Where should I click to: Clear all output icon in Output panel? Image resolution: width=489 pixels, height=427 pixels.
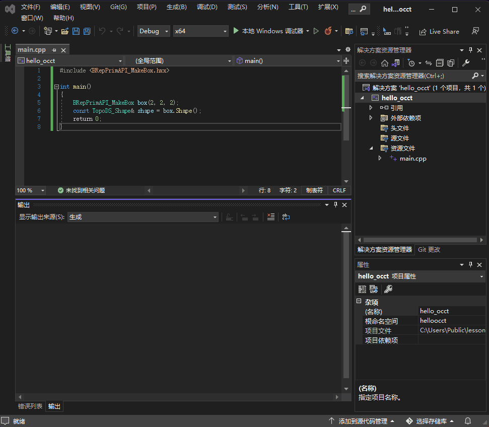(x=271, y=217)
